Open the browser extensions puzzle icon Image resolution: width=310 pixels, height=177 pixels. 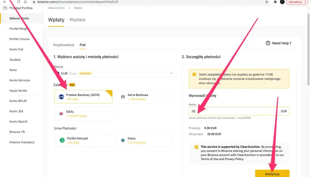coord(275,2)
